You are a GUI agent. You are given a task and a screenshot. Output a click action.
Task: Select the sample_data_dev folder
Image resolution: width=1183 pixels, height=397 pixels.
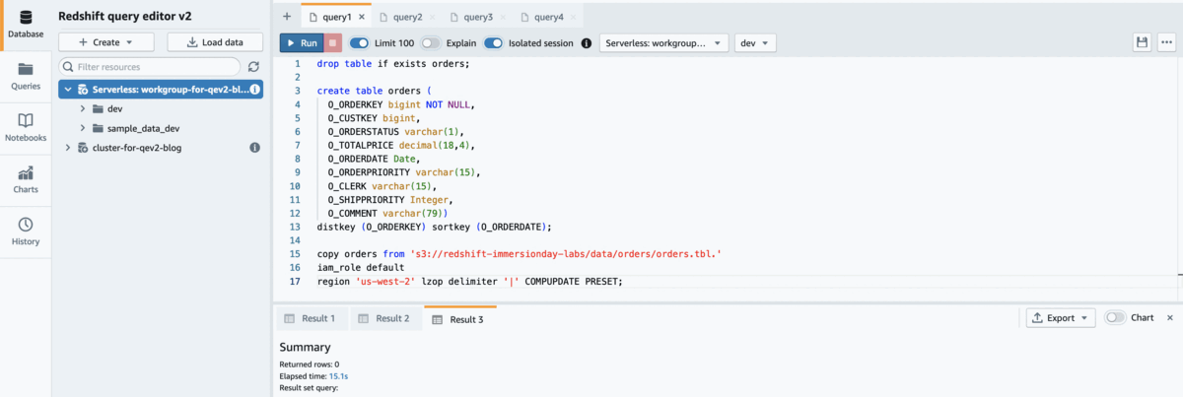[x=143, y=128]
